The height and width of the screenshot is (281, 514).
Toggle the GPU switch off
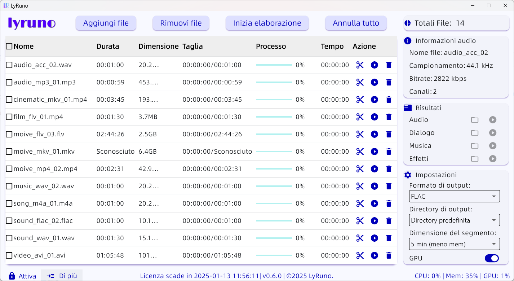[x=491, y=258]
